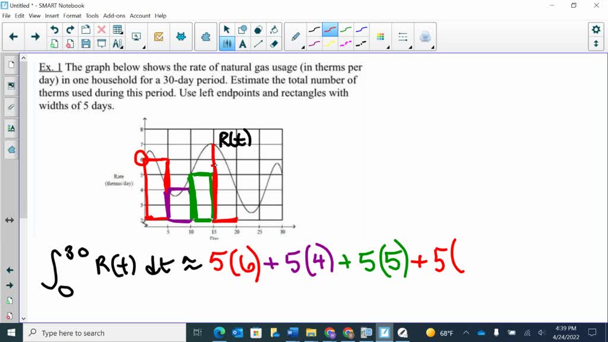The height and width of the screenshot is (342, 608).
Task: Go to the previous page with the back arrow
Action: (14, 37)
